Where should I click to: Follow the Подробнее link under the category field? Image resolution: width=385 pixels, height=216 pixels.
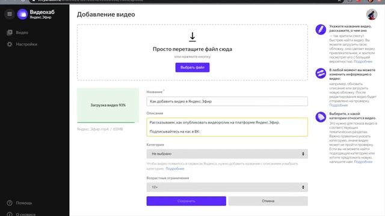(x=175, y=169)
